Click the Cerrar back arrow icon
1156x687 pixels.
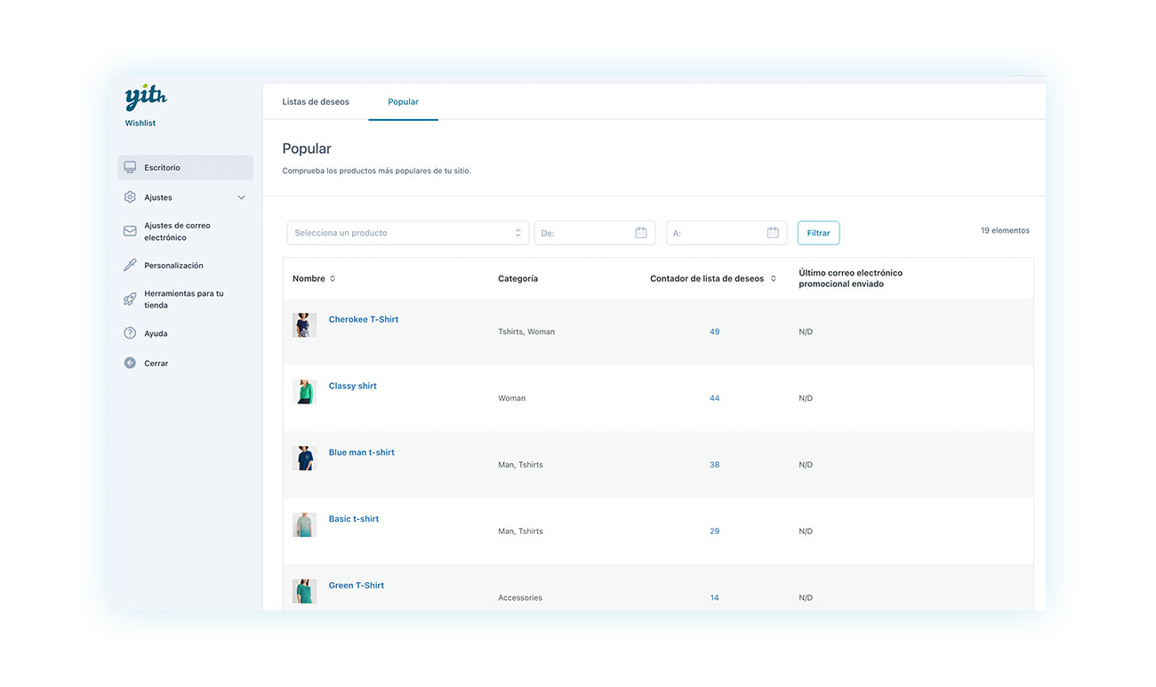(x=130, y=363)
